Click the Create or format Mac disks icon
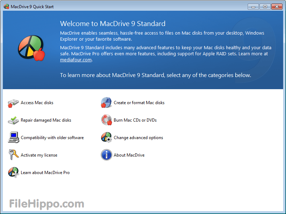The image size is (286, 214). [106, 103]
